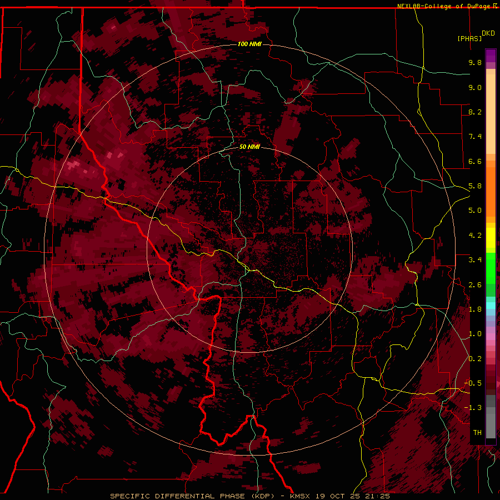Select the 4.2 legend value

coord(475,236)
